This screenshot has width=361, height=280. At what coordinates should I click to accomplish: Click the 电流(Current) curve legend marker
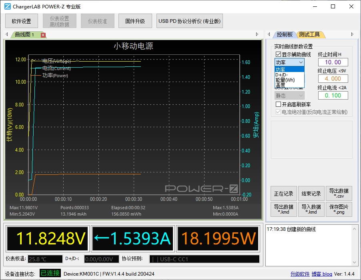coord(39,68)
